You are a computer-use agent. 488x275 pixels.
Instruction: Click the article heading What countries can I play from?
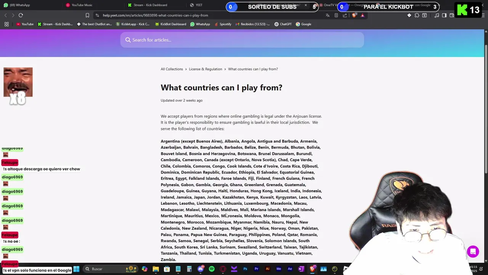tap(222, 87)
